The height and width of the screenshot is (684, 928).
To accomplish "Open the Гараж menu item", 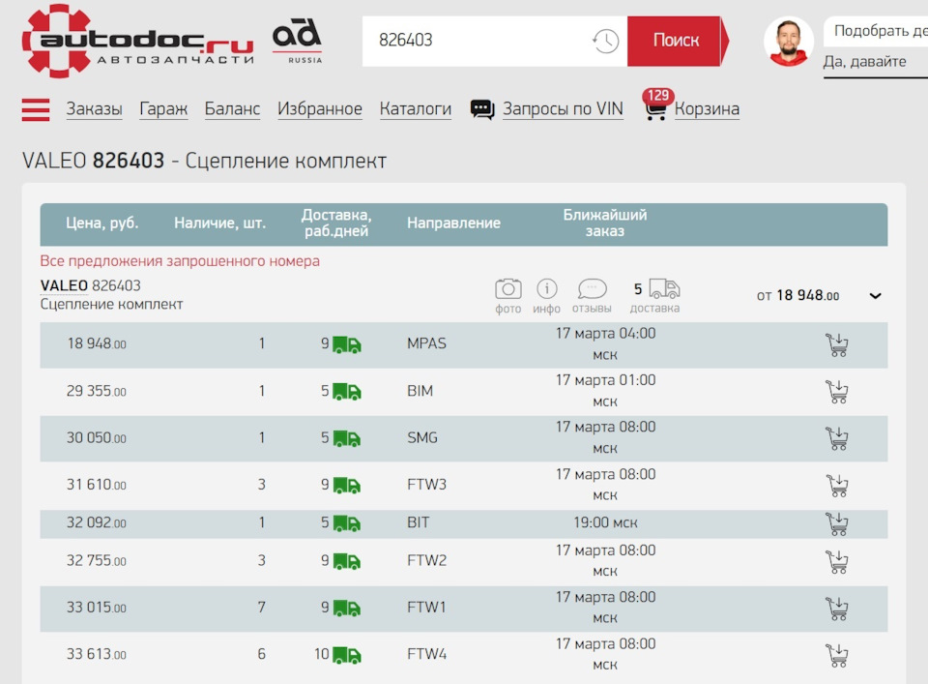I will coord(163,109).
